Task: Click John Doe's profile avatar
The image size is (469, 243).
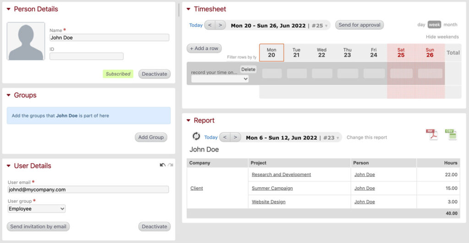Action: click(x=26, y=42)
